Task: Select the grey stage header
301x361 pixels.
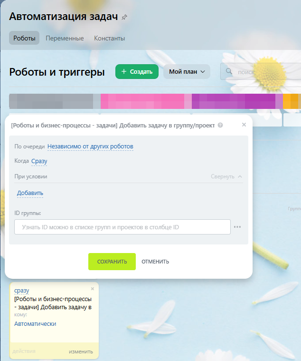Action: (x=55, y=101)
